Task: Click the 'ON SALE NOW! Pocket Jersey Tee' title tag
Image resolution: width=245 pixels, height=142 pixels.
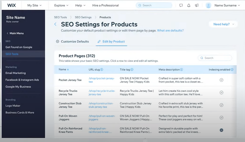Action: (x=135, y=80)
